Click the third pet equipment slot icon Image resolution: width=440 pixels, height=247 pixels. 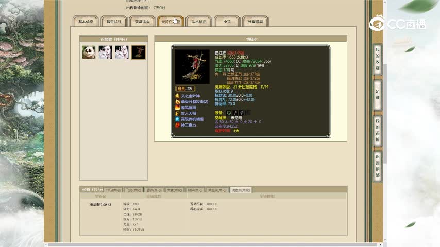click(x=242, y=113)
